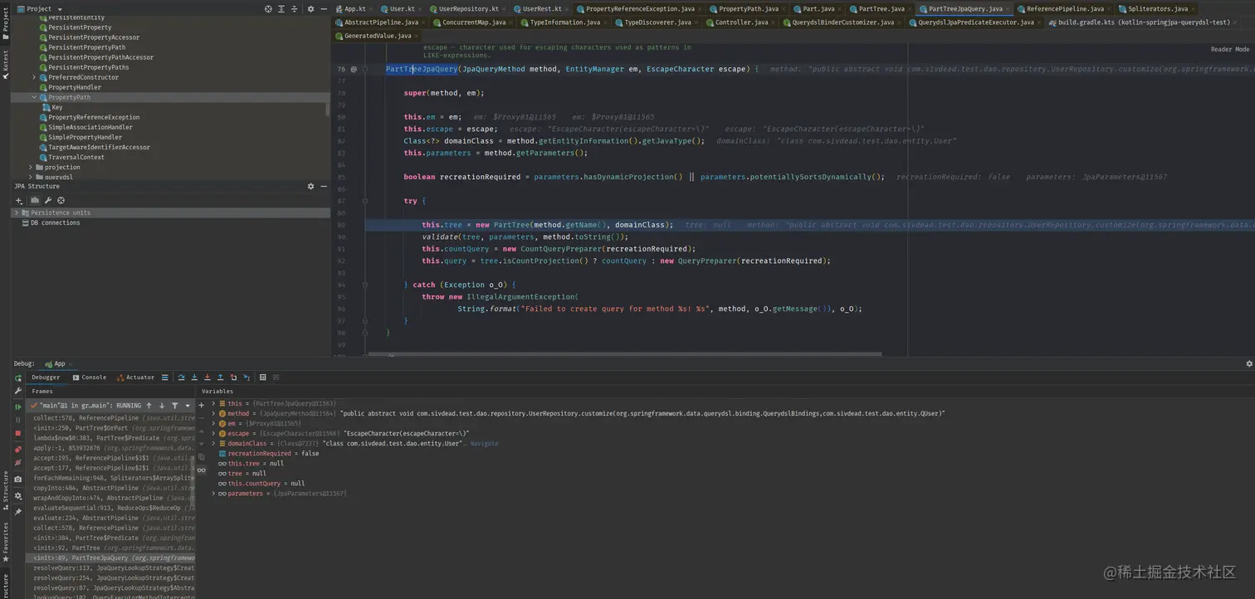Open debugger settings gear
Screen dimensions: 1255x599
(18, 496)
